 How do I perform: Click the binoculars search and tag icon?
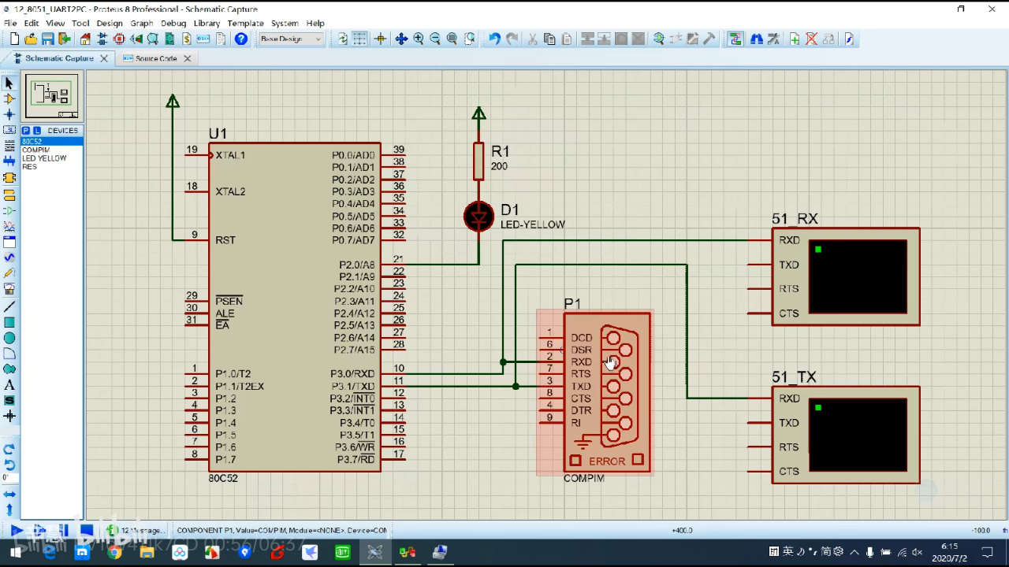(757, 39)
